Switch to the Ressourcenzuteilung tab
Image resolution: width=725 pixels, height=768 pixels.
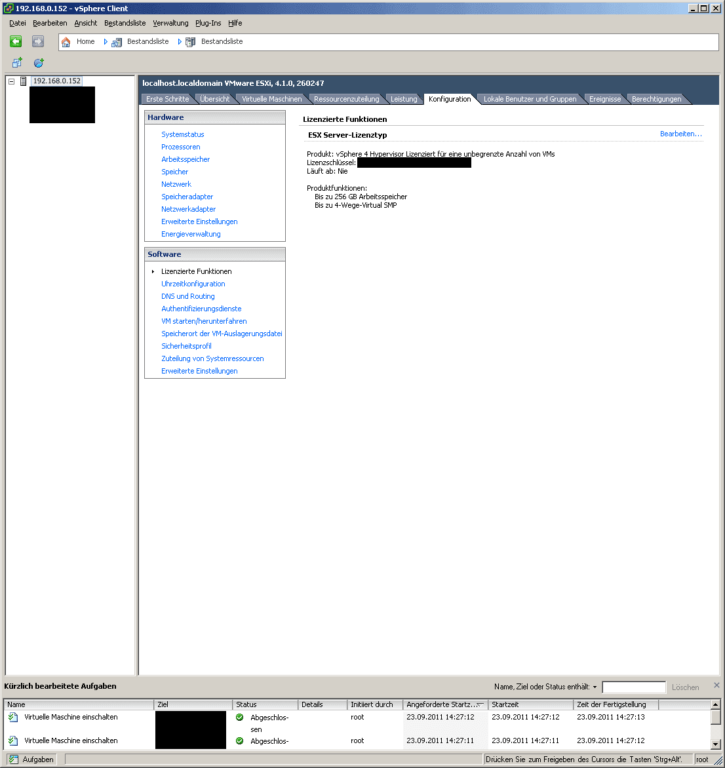coord(346,99)
